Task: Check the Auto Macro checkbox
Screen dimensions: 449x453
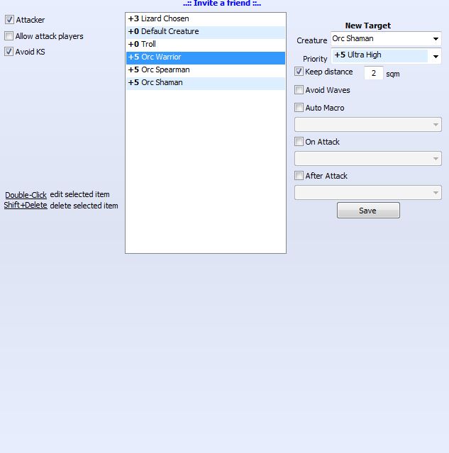Action: tap(299, 108)
